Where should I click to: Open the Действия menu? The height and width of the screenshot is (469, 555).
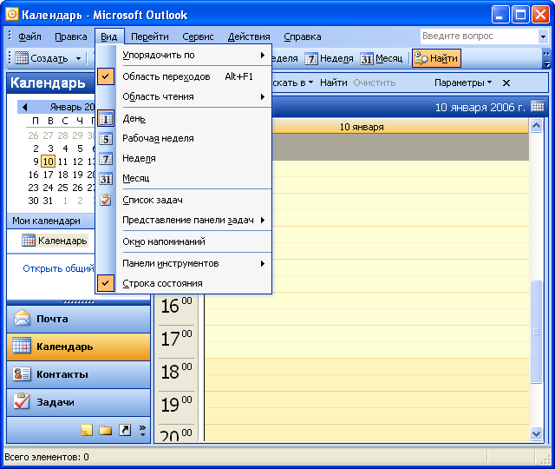click(x=249, y=36)
